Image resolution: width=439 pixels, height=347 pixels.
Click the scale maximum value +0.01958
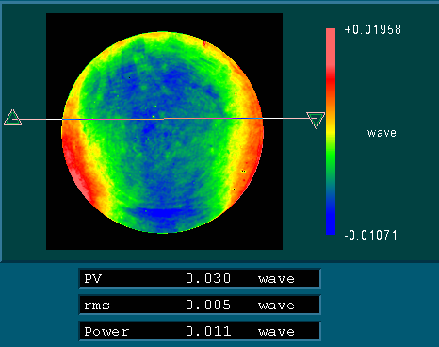tap(373, 30)
